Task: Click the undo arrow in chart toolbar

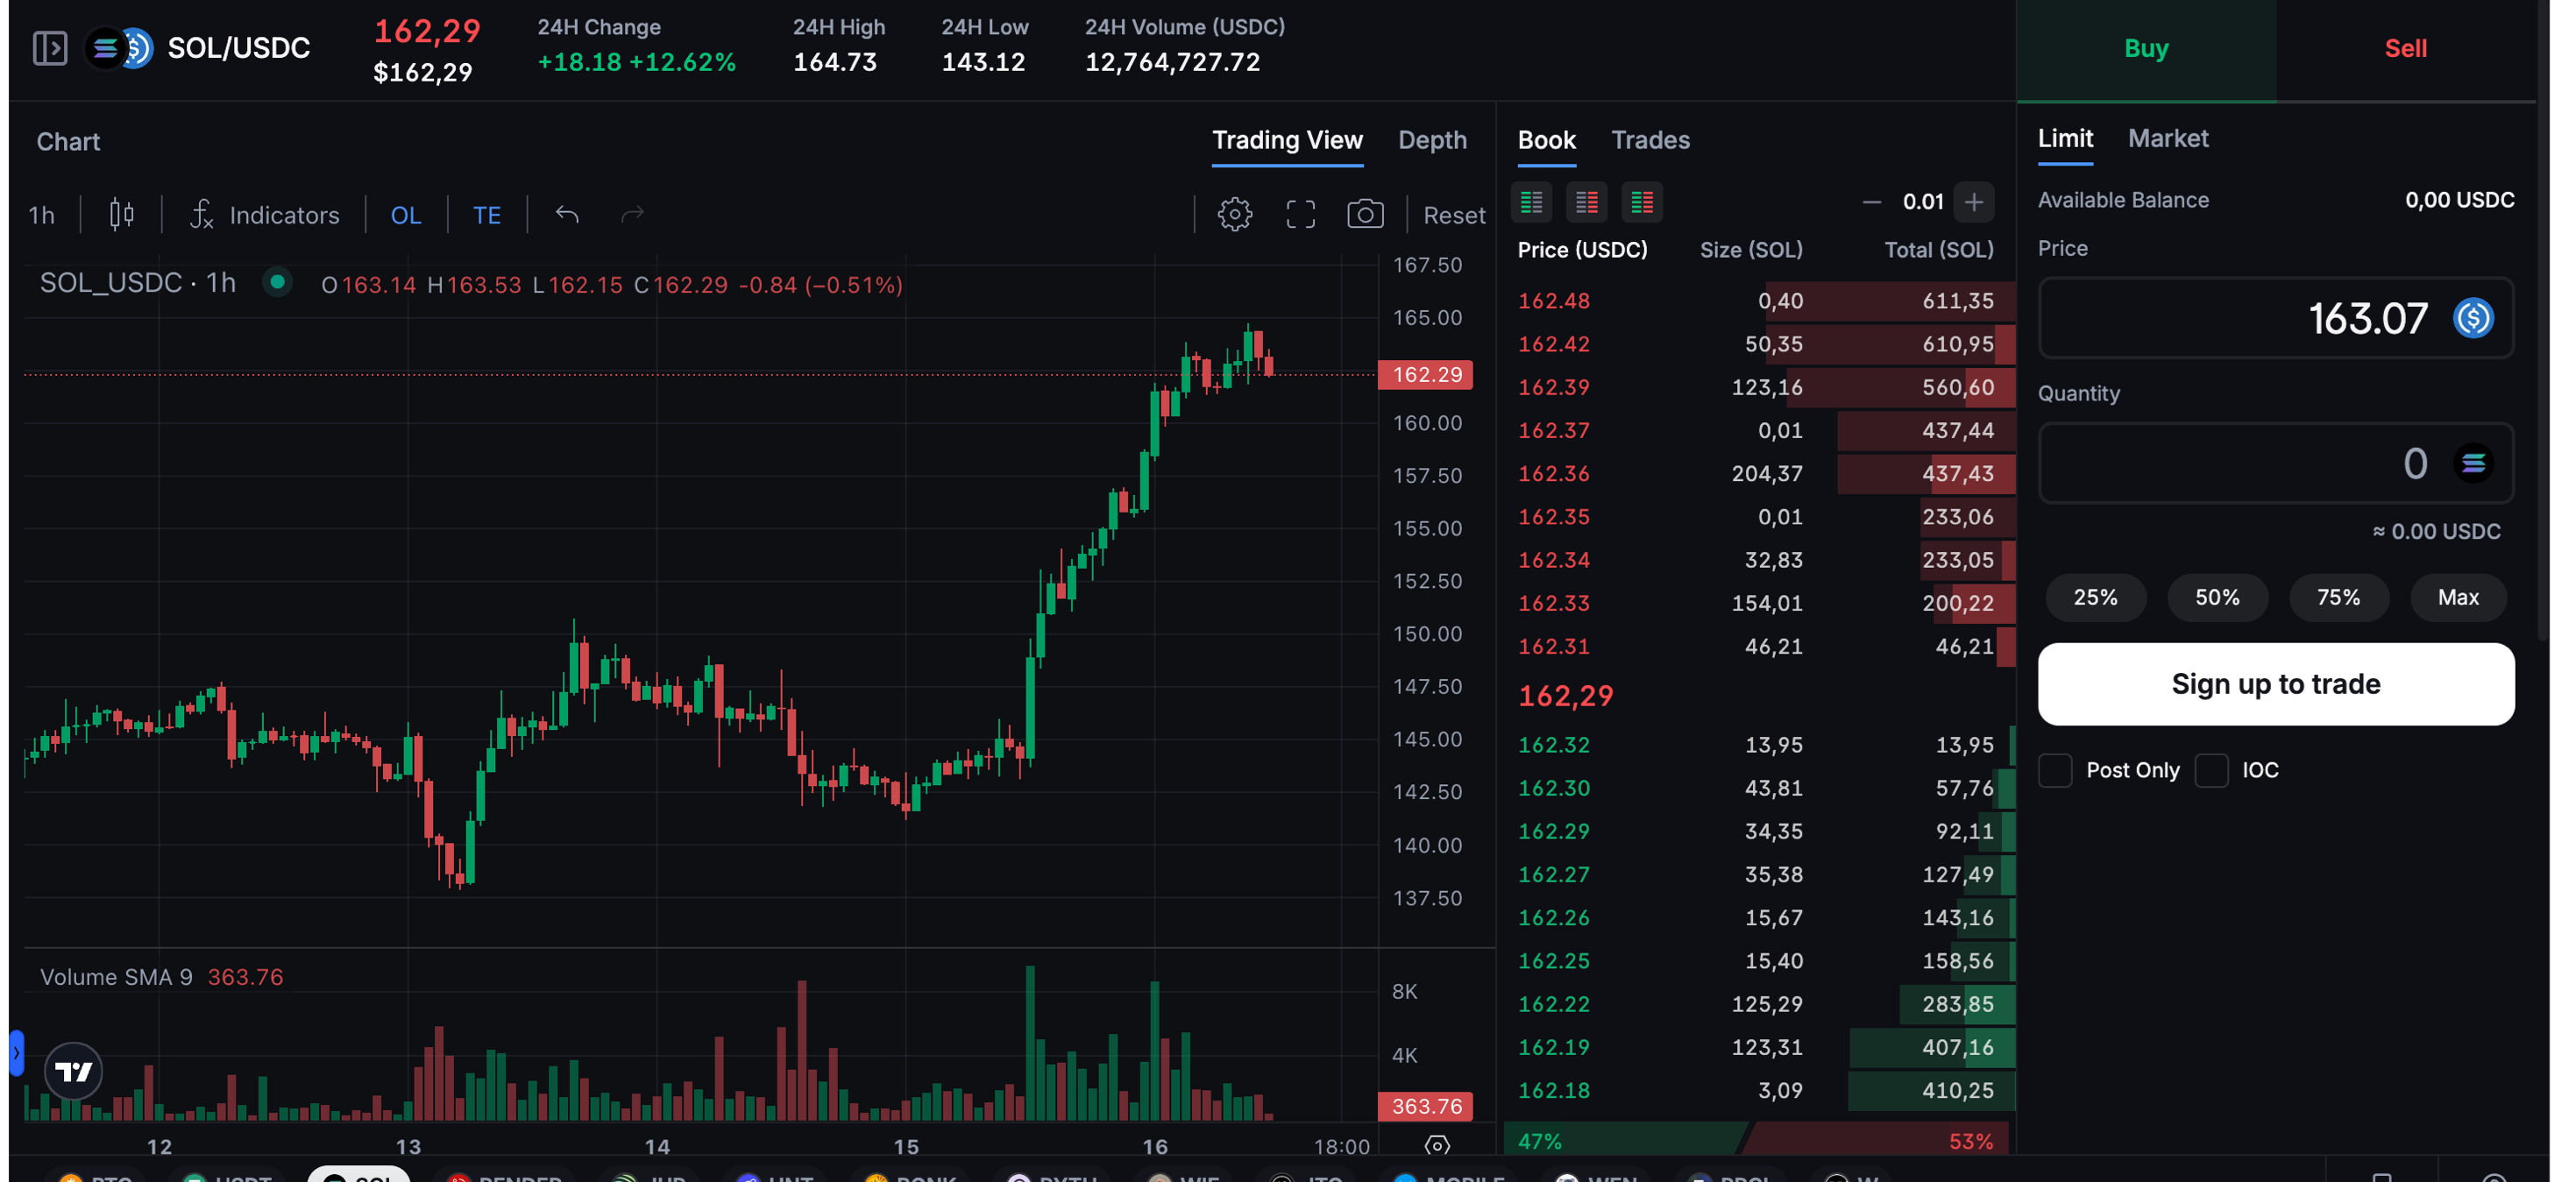Action: tap(567, 214)
